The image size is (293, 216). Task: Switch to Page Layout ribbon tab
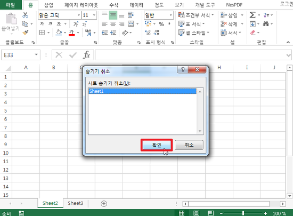coord(81,5)
